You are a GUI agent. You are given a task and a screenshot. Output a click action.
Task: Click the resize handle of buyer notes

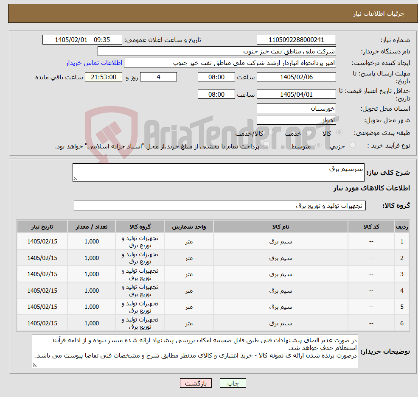click(x=34, y=366)
